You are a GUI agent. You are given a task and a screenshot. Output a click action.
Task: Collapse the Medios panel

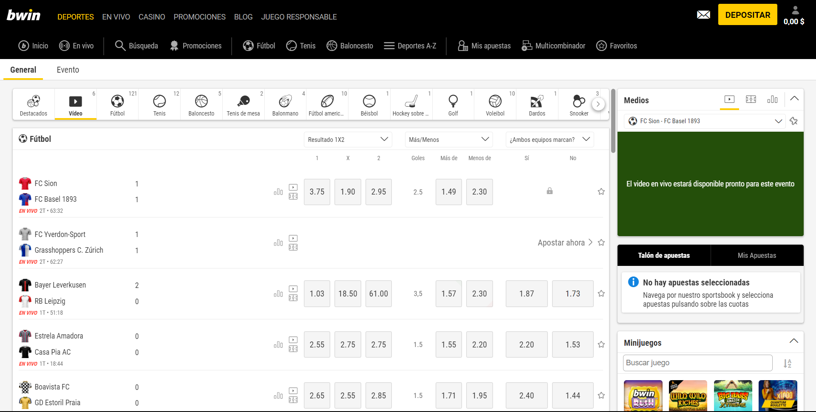(x=794, y=99)
